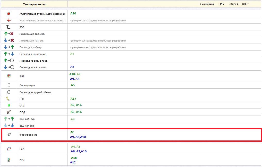
Task: Click the Перевод в нагнетание arrows icon
Action: pyautogui.click(x=9, y=54)
